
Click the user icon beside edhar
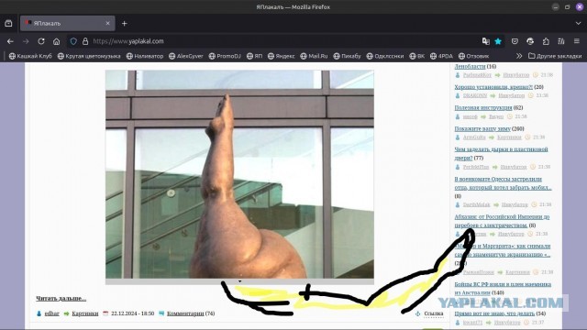(x=39, y=313)
